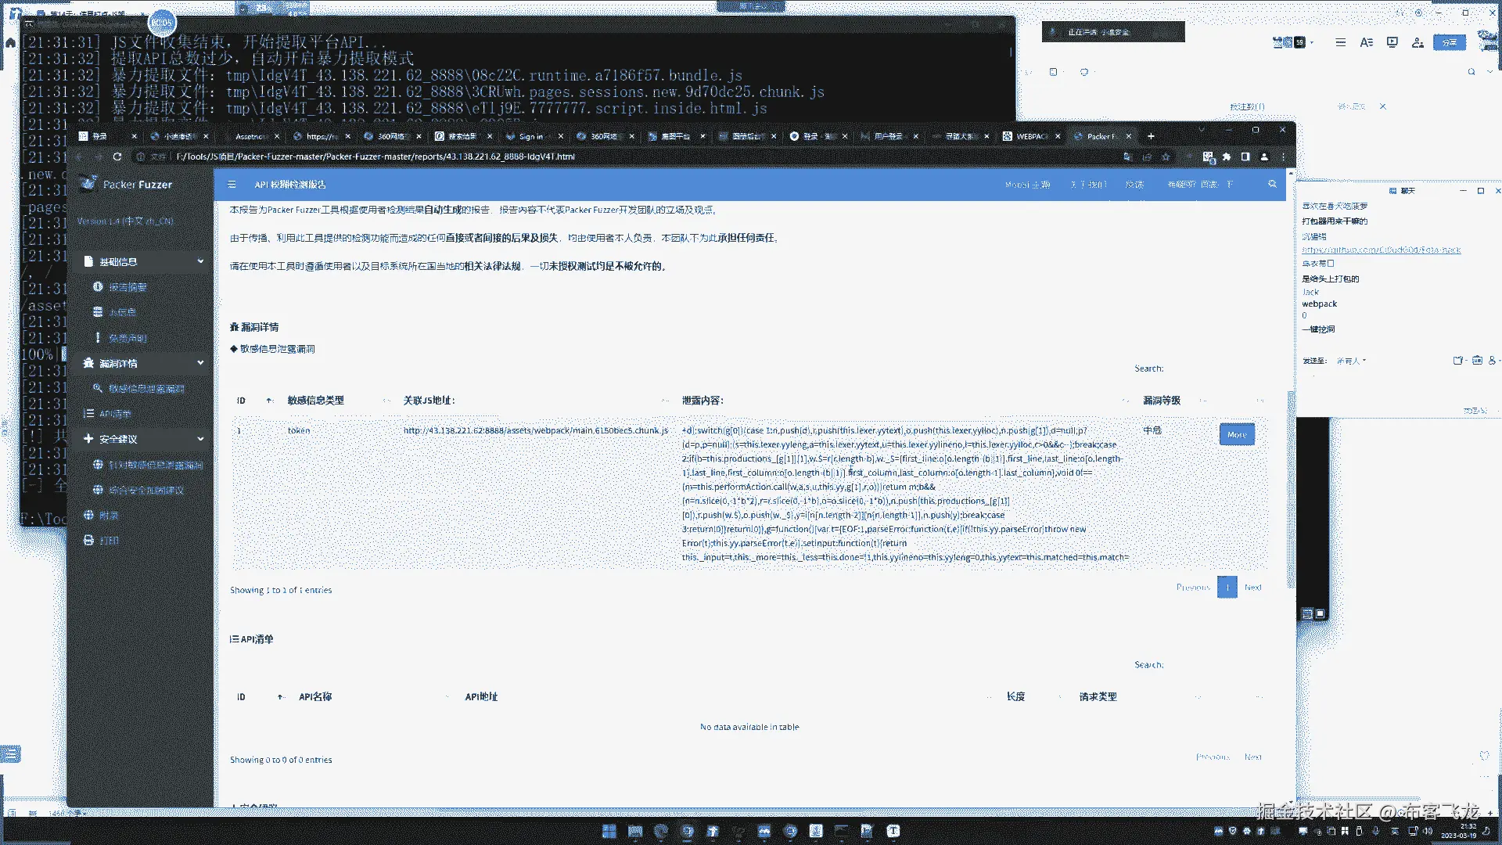The width and height of the screenshot is (1502, 845).
Task: Click the search magnifier in blue header
Action: click(1272, 184)
